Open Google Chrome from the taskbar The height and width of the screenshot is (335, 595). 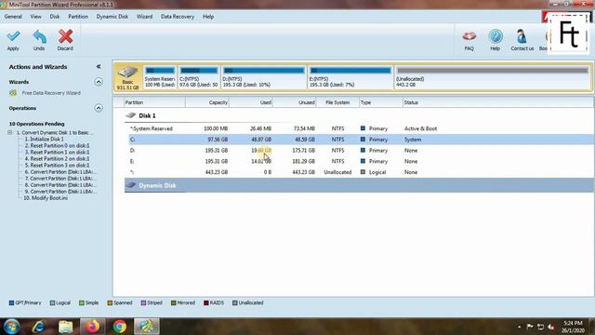120,327
